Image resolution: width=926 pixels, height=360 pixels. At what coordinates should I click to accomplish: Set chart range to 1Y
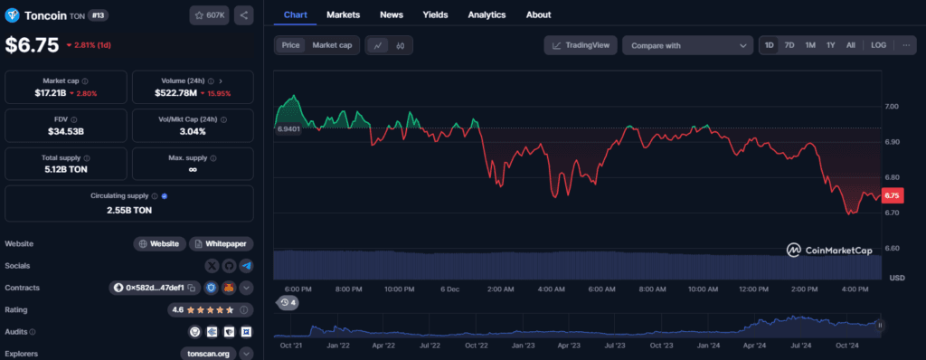(831, 45)
